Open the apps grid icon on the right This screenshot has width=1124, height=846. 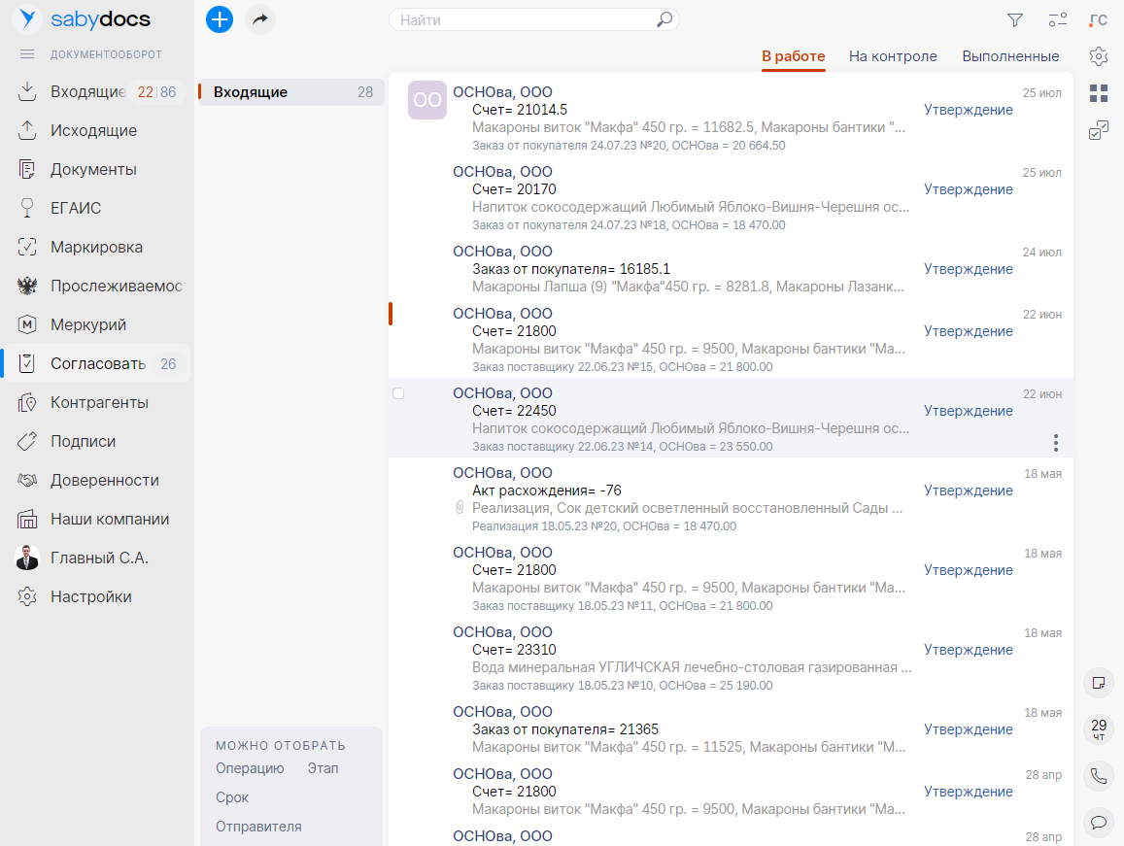pyautogui.click(x=1099, y=93)
